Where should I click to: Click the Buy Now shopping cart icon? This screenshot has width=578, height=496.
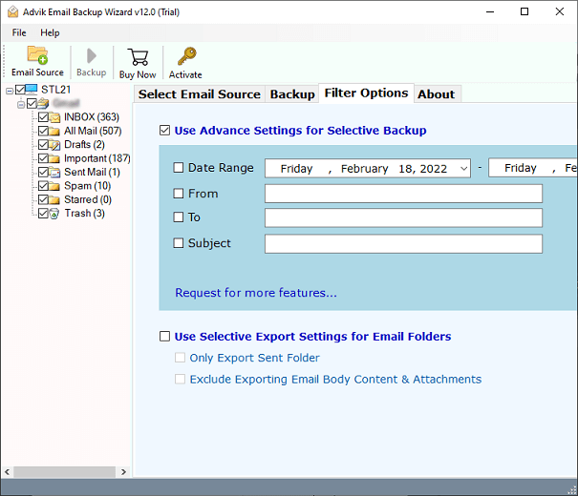138,55
